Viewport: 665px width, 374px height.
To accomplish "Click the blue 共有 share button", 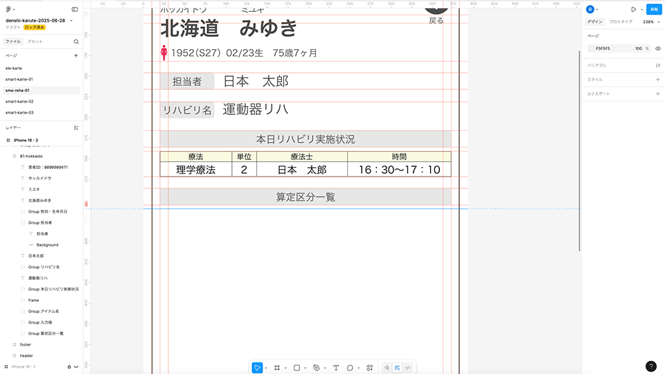I will [653, 10].
